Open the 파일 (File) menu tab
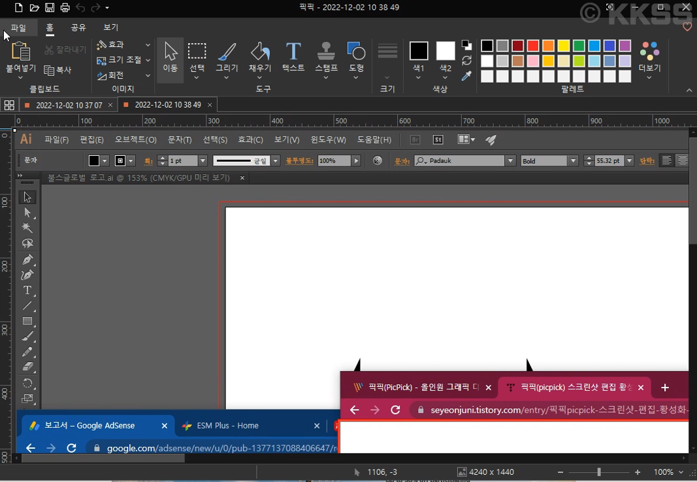Viewport: 697px width, 482px height. (18, 27)
